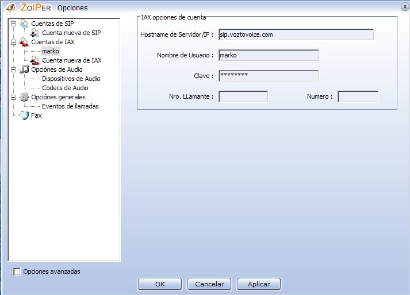Click the general options gear icon
The image size is (410, 295).
24,97
